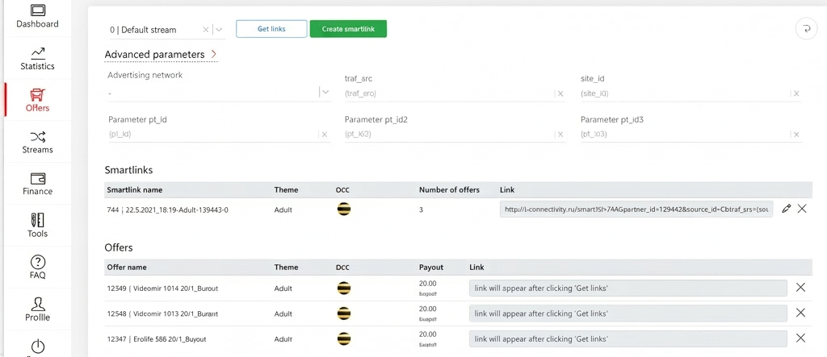Viewport: 827px width, 357px height.
Task: Click operator logo for offer 12548
Action: [344, 313]
